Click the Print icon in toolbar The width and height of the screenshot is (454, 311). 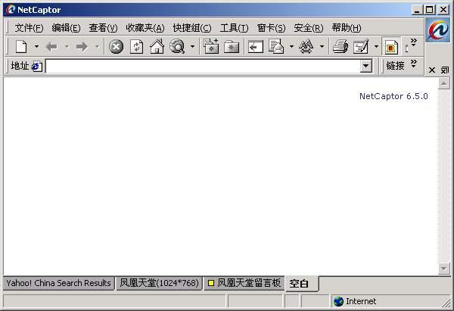point(340,47)
